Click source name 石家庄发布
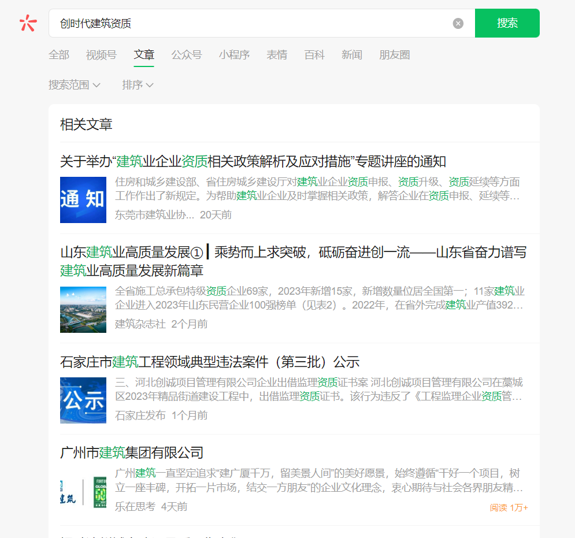 140,415
